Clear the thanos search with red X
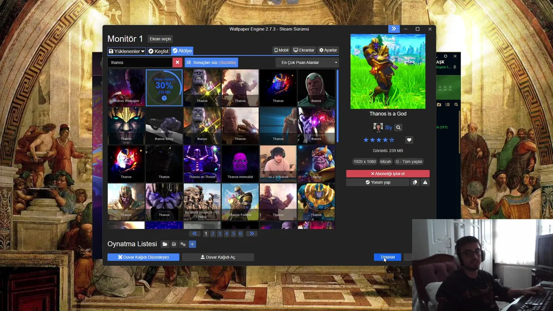The width and height of the screenshot is (553, 311). (x=177, y=62)
